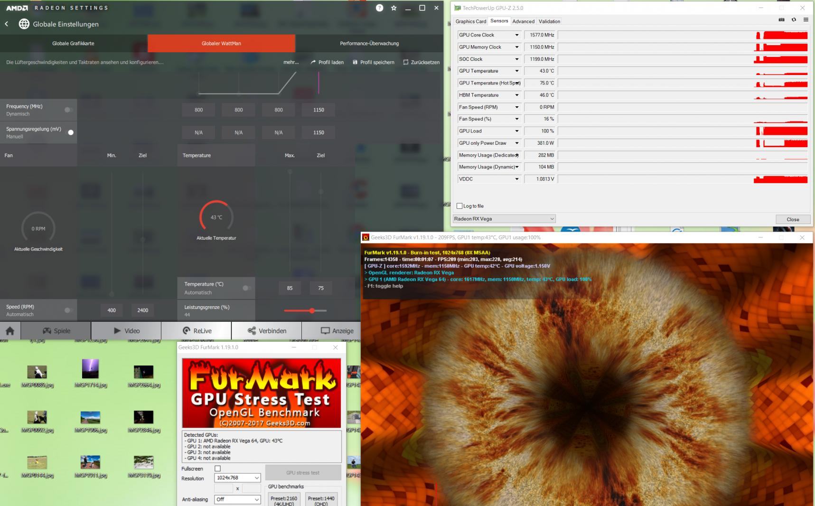The image size is (815, 506).
Task: Click the GPU-Z refresh icon
Action: pos(794,20)
